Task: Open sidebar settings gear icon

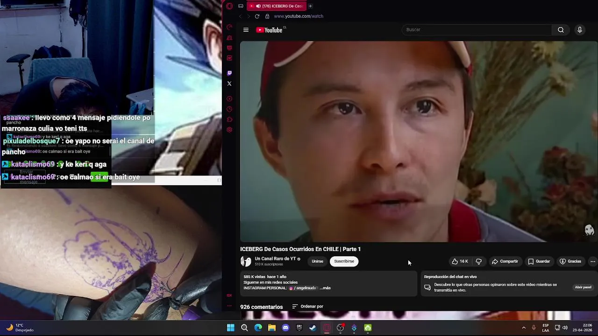Action: click(x=229, y=130)
